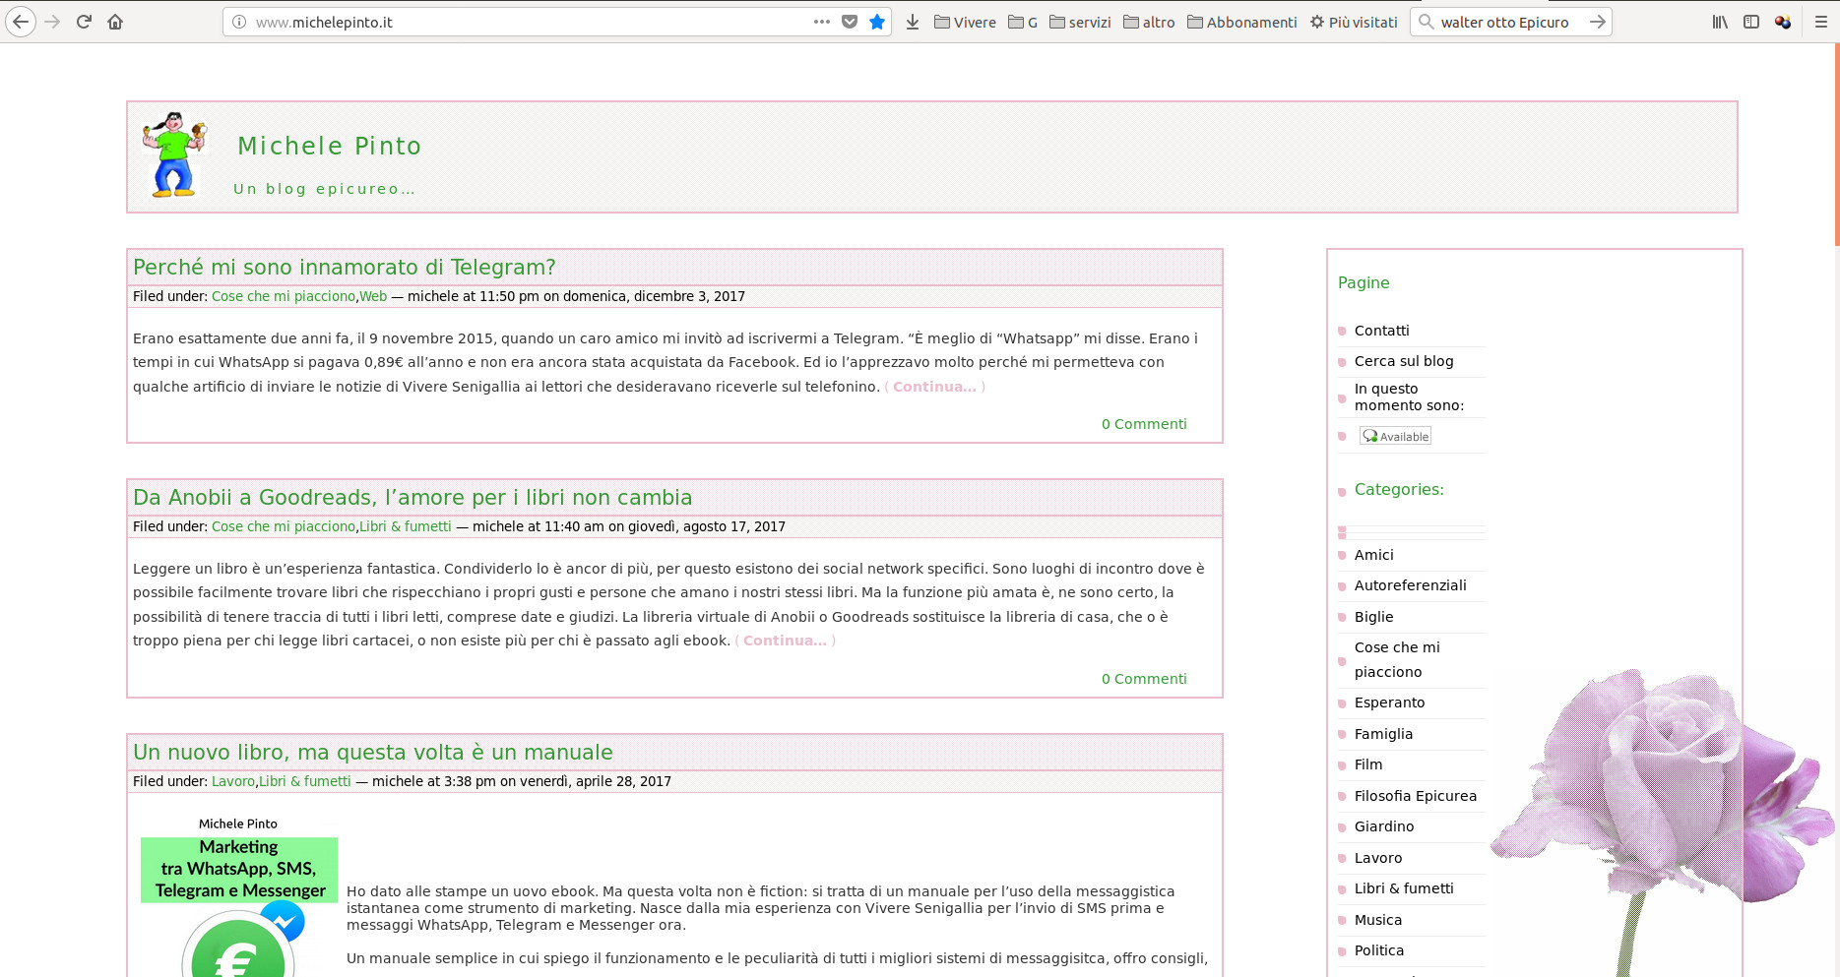Click the cartoon character blog logo
This screenshot has height=977, width=1840.
tap(174, 154)
